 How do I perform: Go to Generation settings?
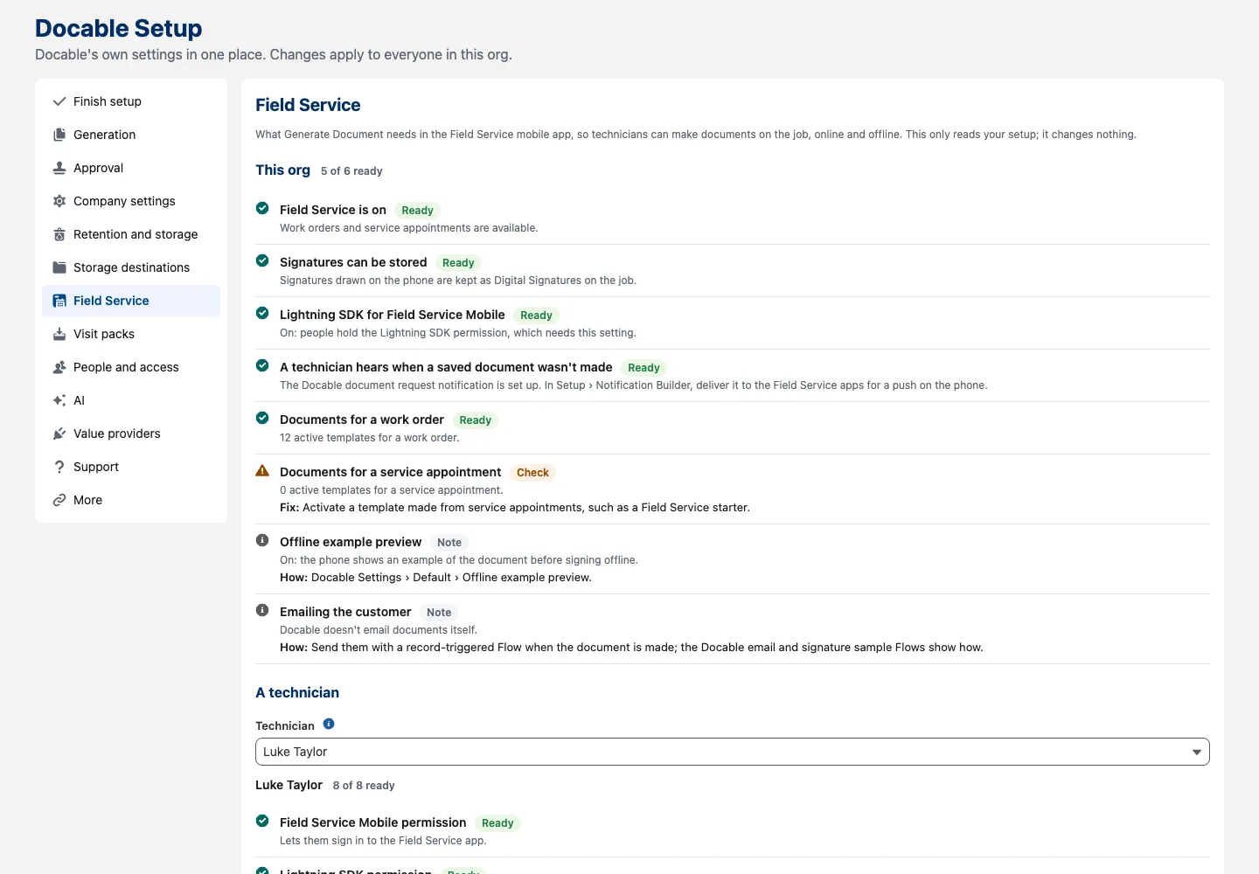pyautogui.click(x=131, y=135)
